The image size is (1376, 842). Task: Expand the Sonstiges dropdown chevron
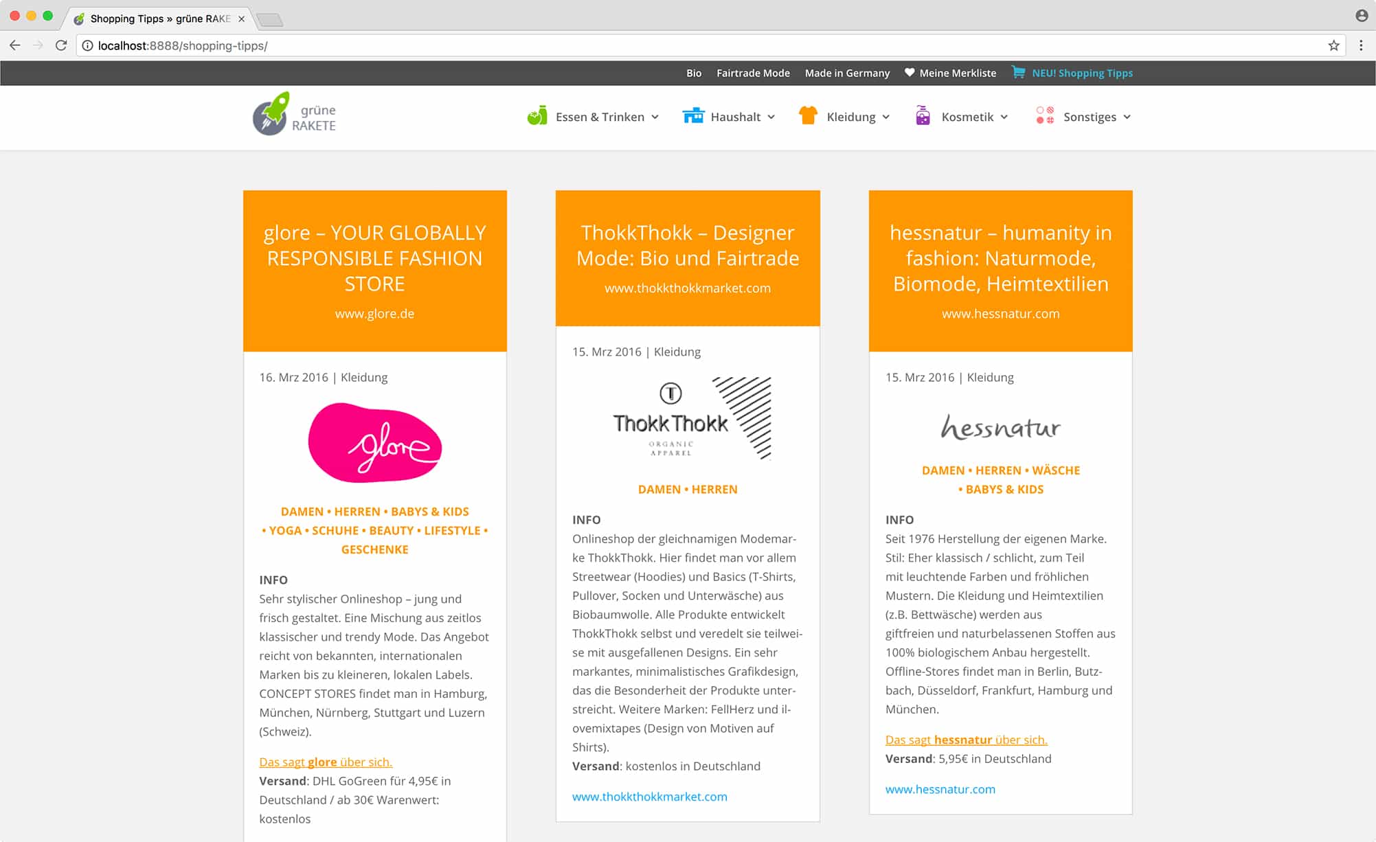click(x=1127, y=117)
